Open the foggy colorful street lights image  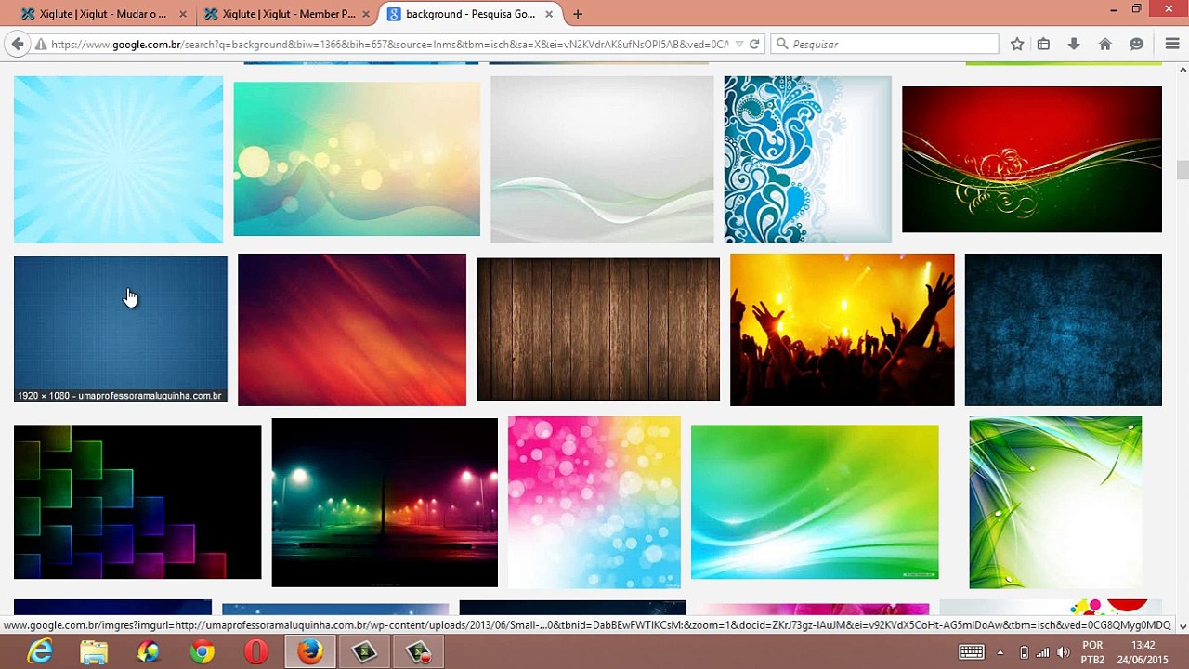385,503
